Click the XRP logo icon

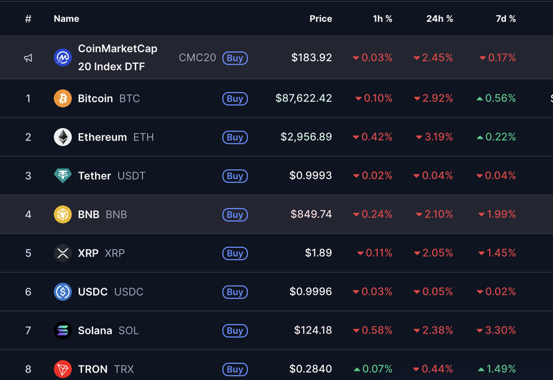coord(63,253)
